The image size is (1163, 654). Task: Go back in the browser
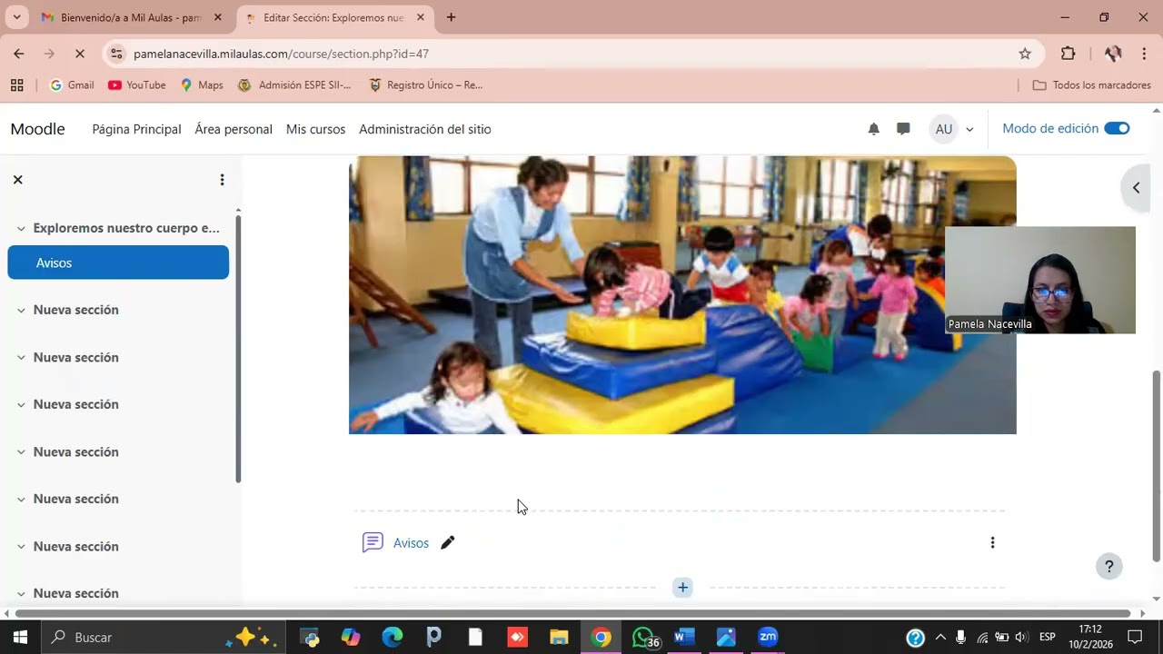19,54
